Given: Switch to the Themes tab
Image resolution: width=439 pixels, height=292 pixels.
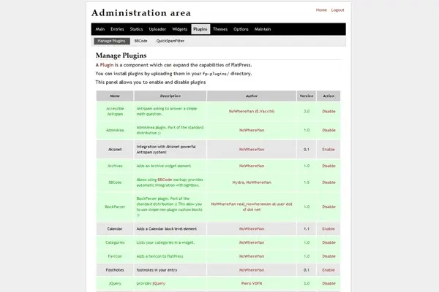Looking at the screenshot, I should [220, 29].
